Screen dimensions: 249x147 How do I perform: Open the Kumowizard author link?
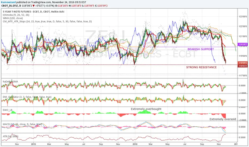click(x=8, y=2)
